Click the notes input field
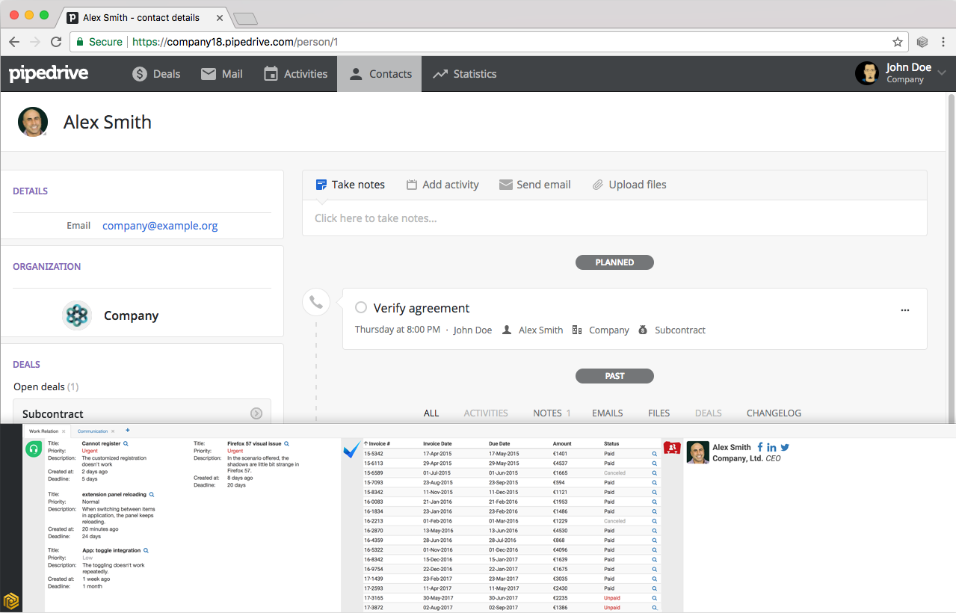The image size is (956, 613). pos(614,218)
